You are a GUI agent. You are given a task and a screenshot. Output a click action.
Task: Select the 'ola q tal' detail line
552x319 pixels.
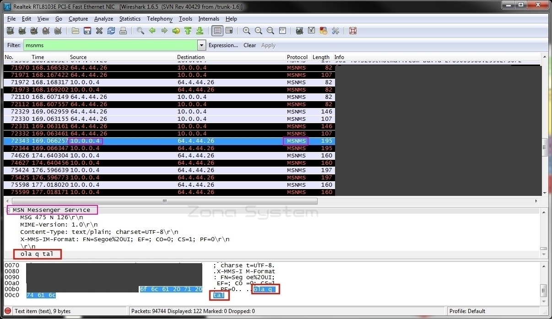[x=272, y=254]
